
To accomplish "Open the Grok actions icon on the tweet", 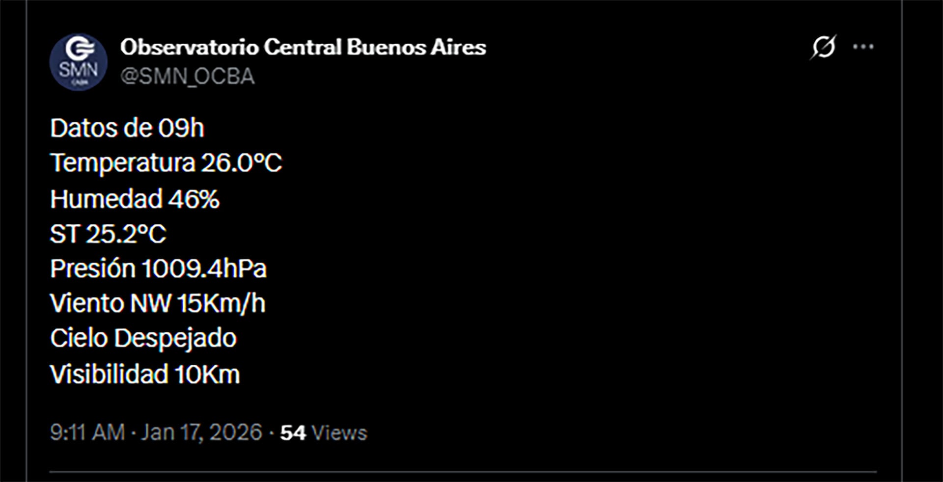I will [824, 47].
